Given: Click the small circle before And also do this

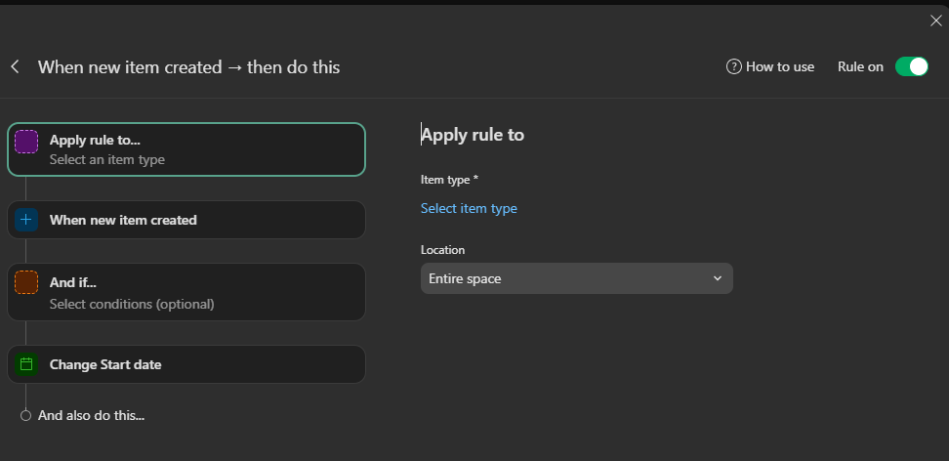Looking at the screenshot, I should [26, 415].
